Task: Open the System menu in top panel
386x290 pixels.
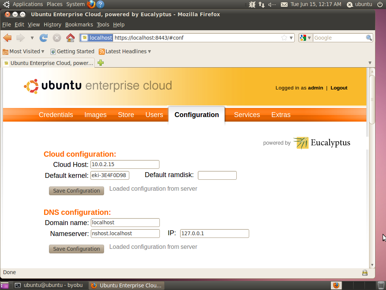Action: tap(75, 4)
